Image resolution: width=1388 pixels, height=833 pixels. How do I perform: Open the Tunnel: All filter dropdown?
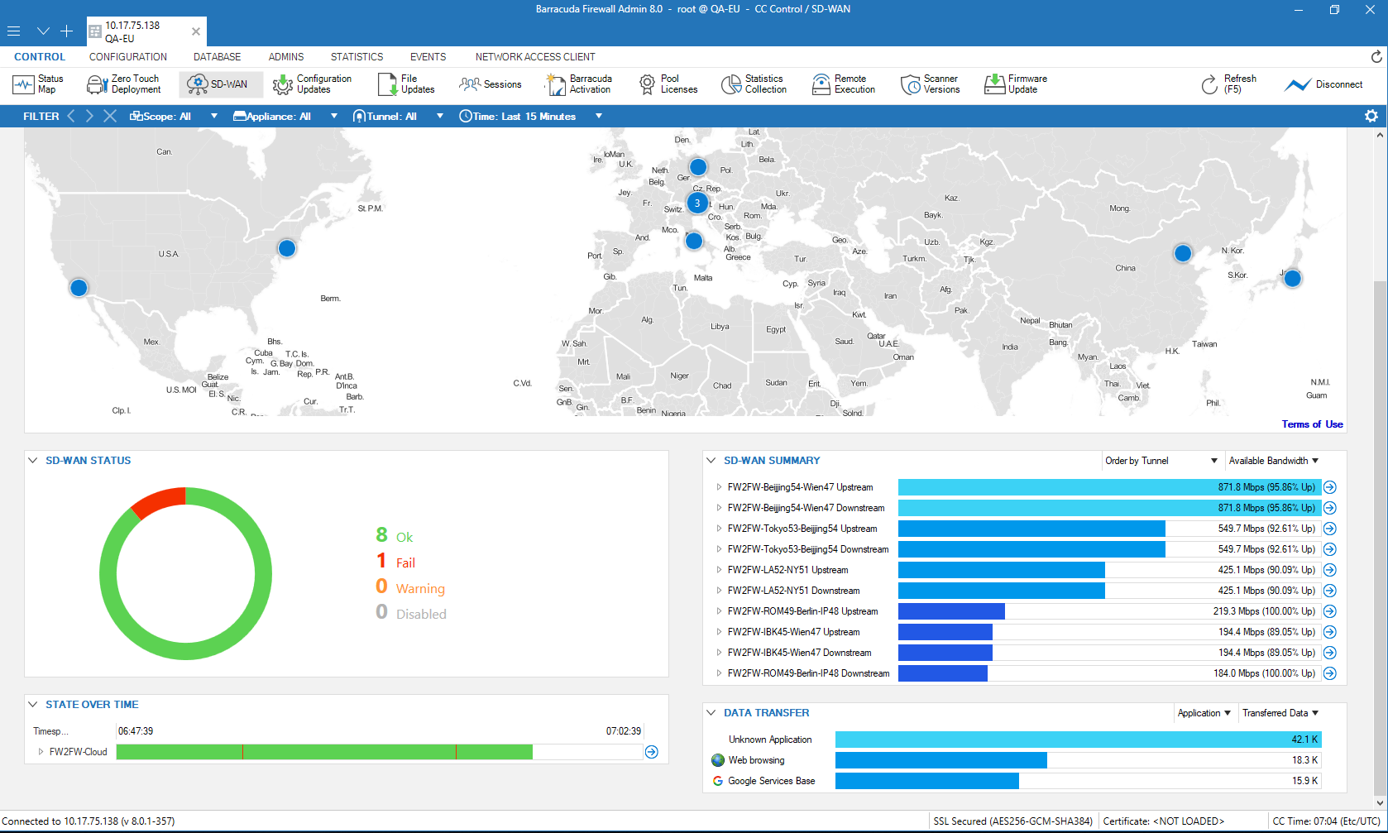tap(399, 116)
